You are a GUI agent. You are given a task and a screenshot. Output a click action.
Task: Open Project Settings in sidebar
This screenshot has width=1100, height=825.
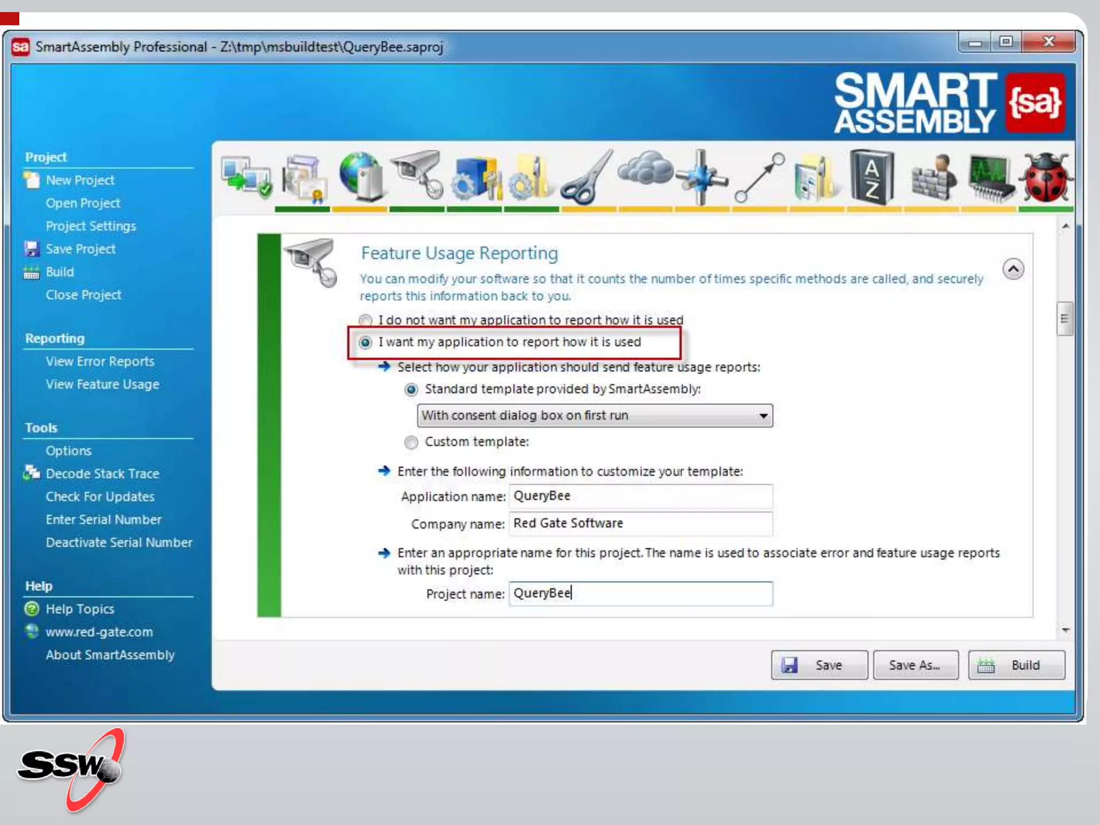tap(91, 226)
